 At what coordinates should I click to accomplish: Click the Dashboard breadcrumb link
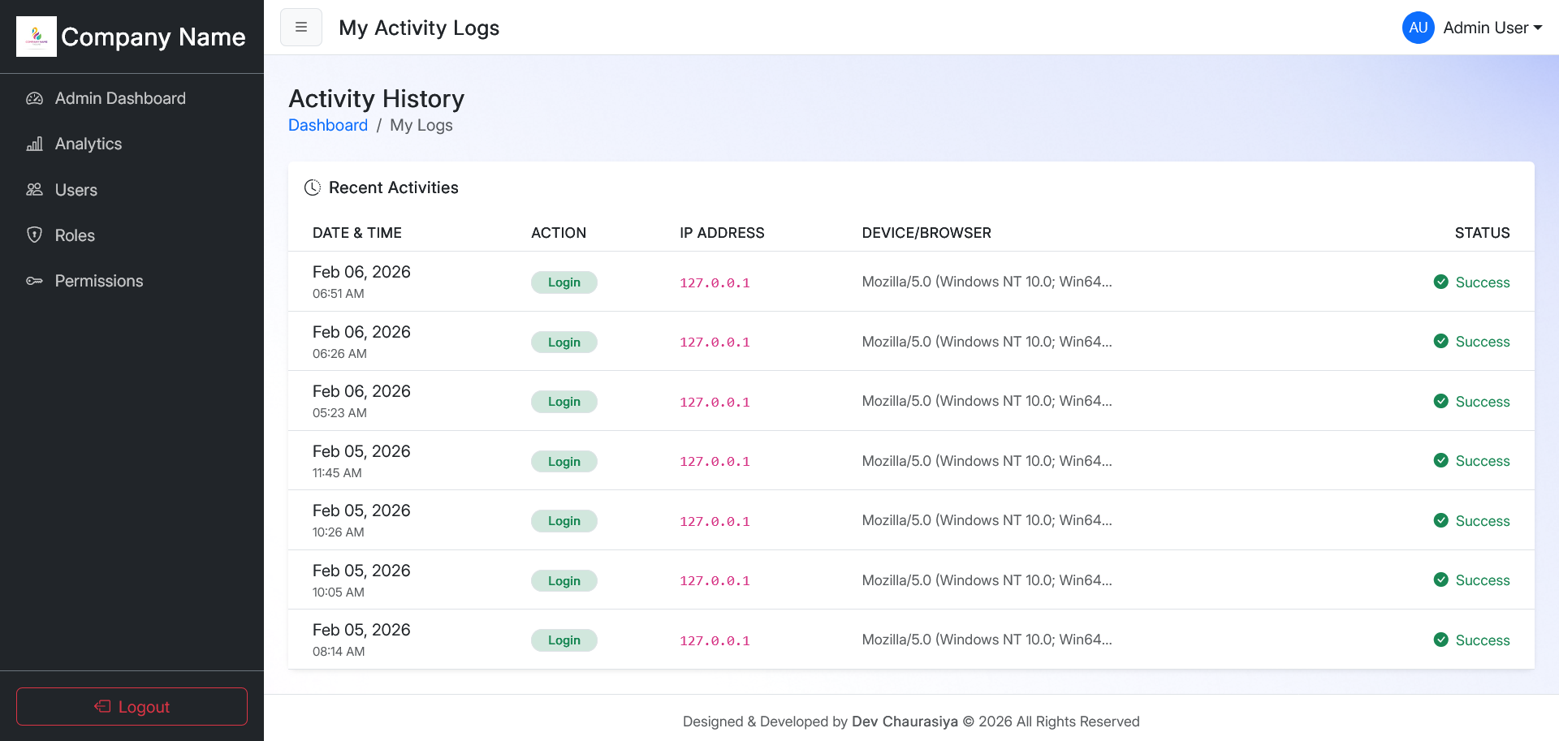pos(328,126)
